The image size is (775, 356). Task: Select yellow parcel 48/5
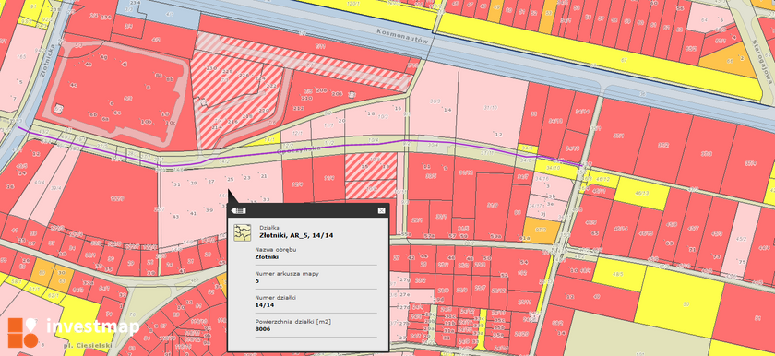[x=619, y=275]
